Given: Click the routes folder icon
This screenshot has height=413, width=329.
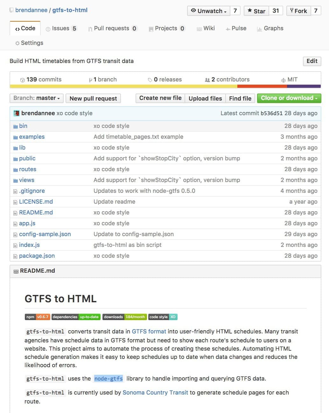Looking at the screenshot, I should (16, 170).
